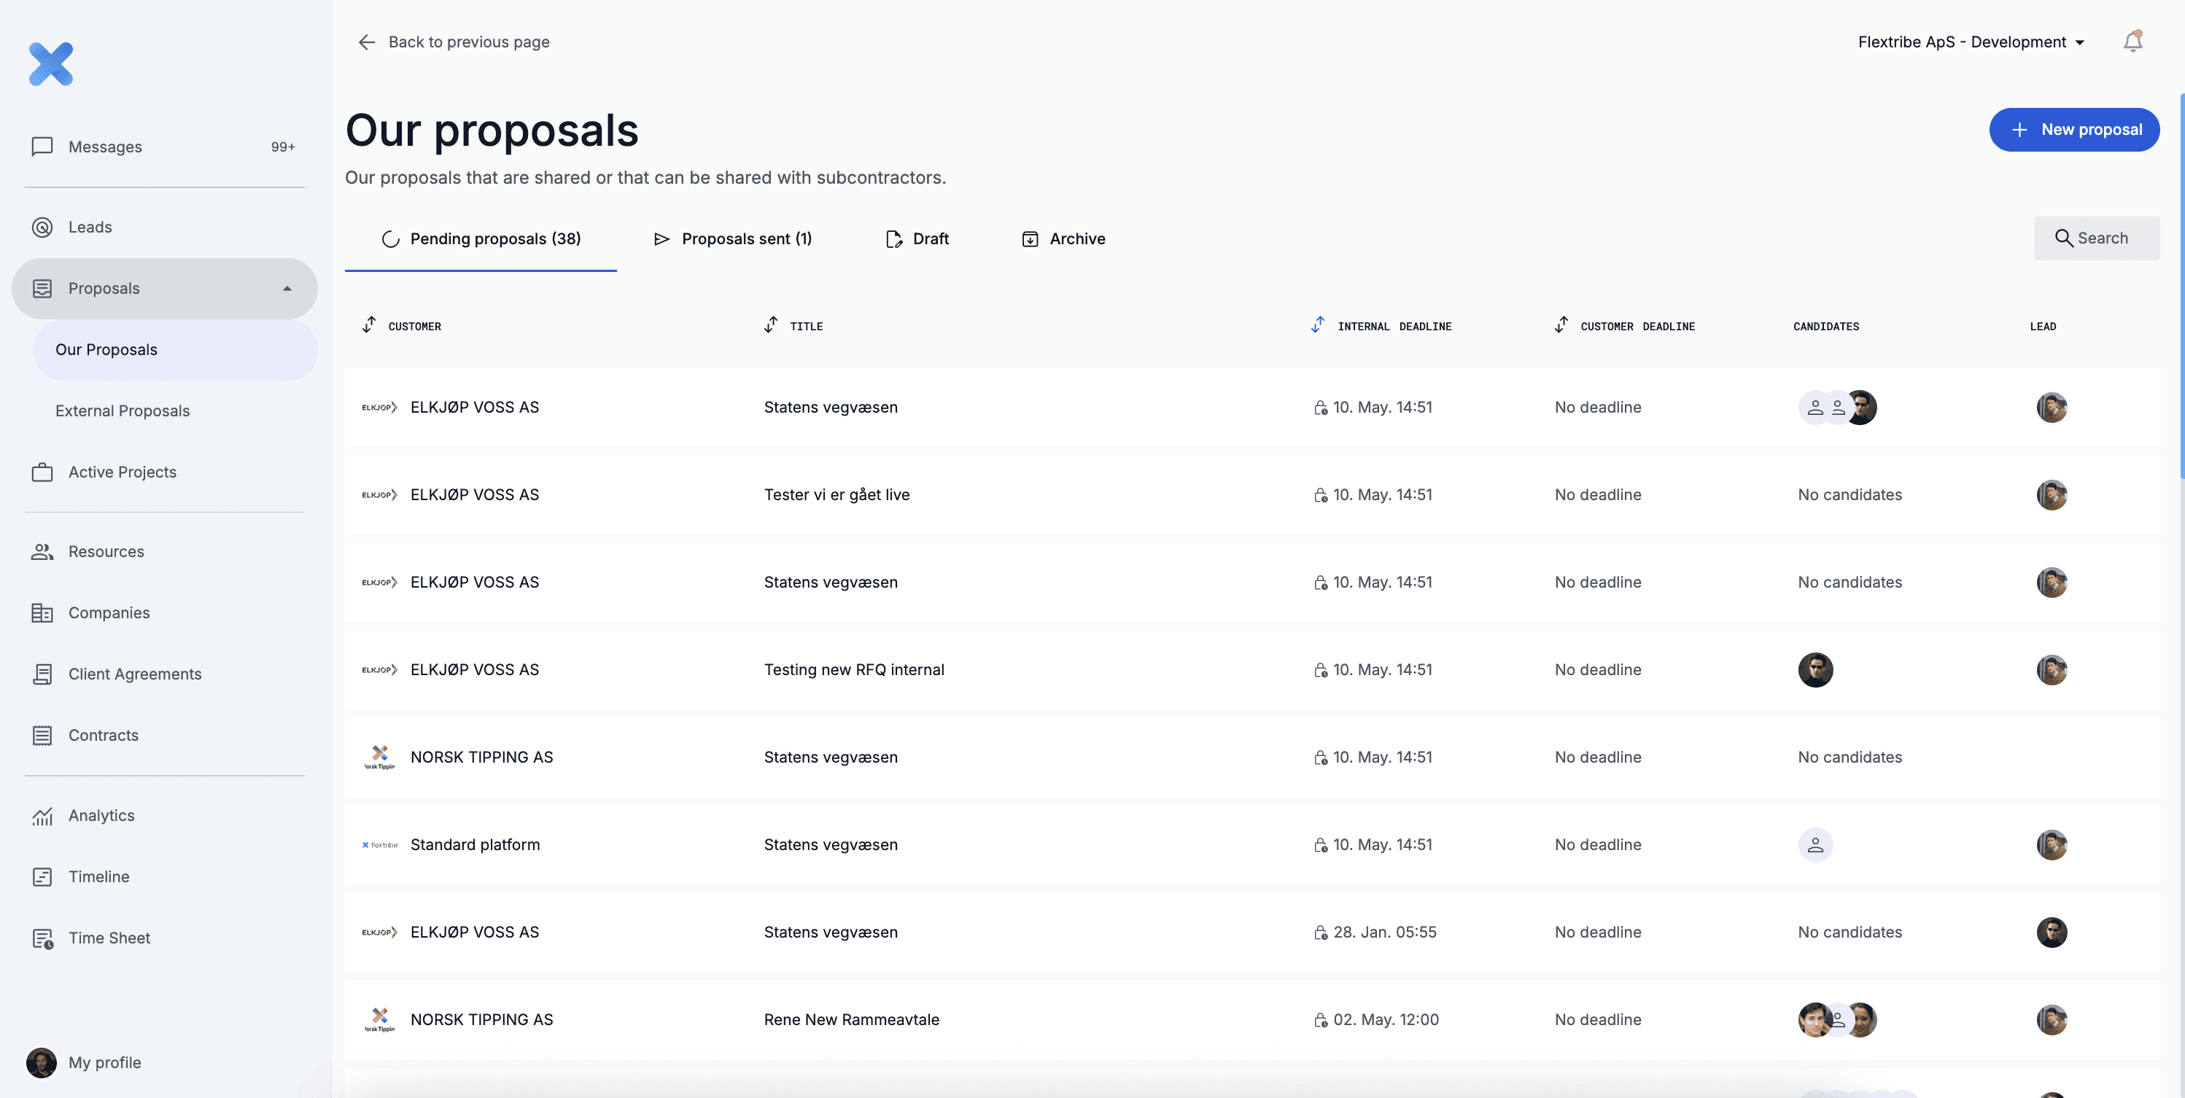
Task: Click the Messages chat bubble icon
Action: pos(42,147)
